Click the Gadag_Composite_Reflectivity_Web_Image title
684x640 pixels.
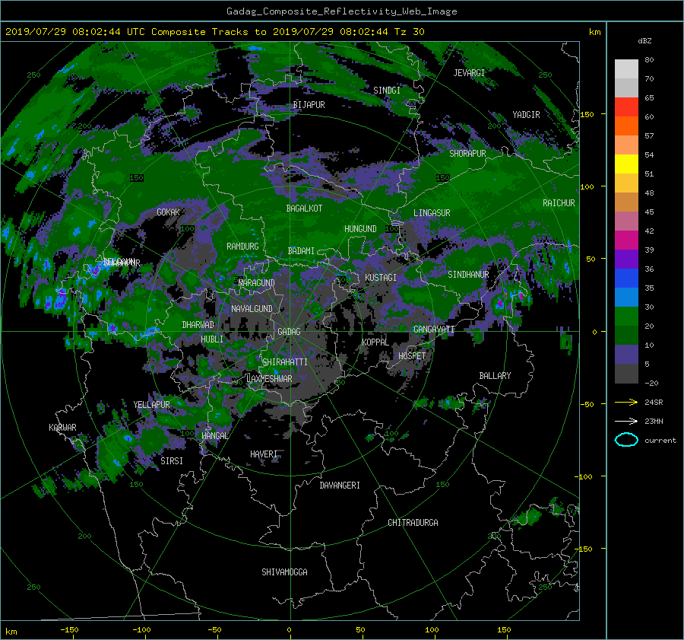341,11
